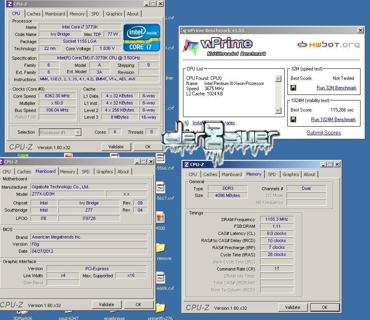Click Validate in top CPU-Z window

pos(116,147)
